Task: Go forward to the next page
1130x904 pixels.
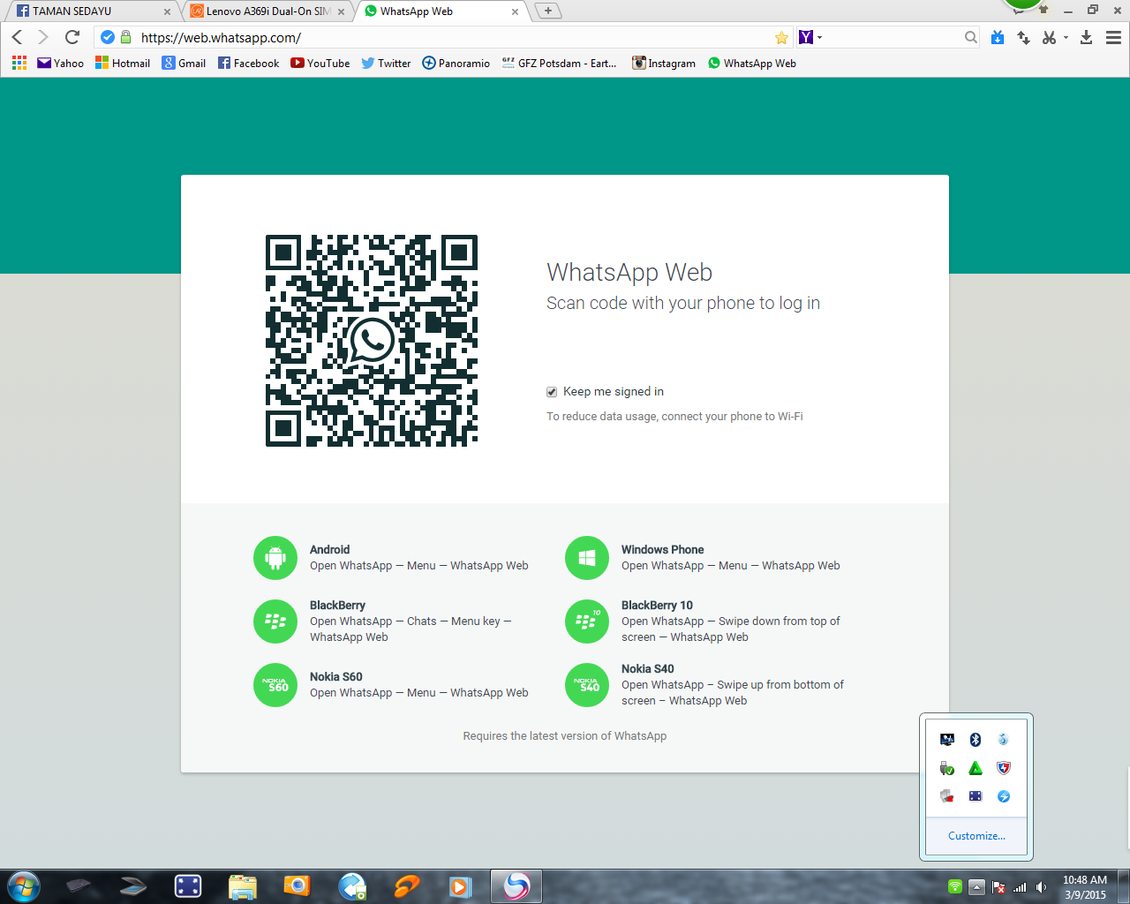Action: 42,37
